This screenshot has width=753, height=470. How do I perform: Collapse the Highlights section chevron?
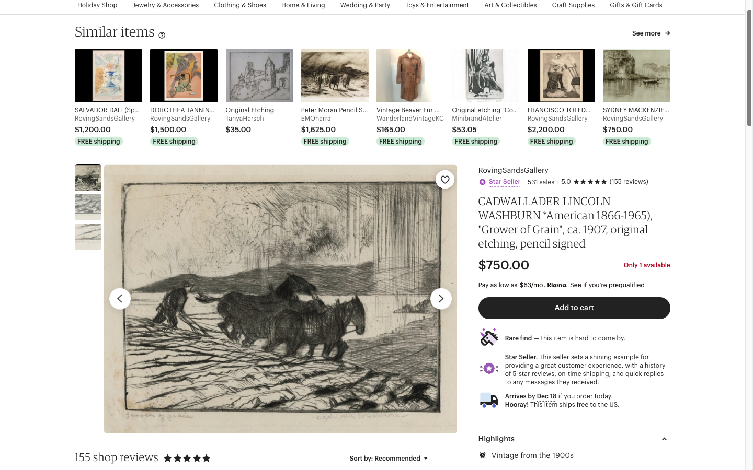coord(664,439)
